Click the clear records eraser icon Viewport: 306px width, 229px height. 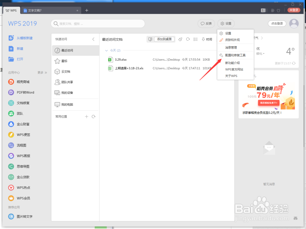click(180, 39)
